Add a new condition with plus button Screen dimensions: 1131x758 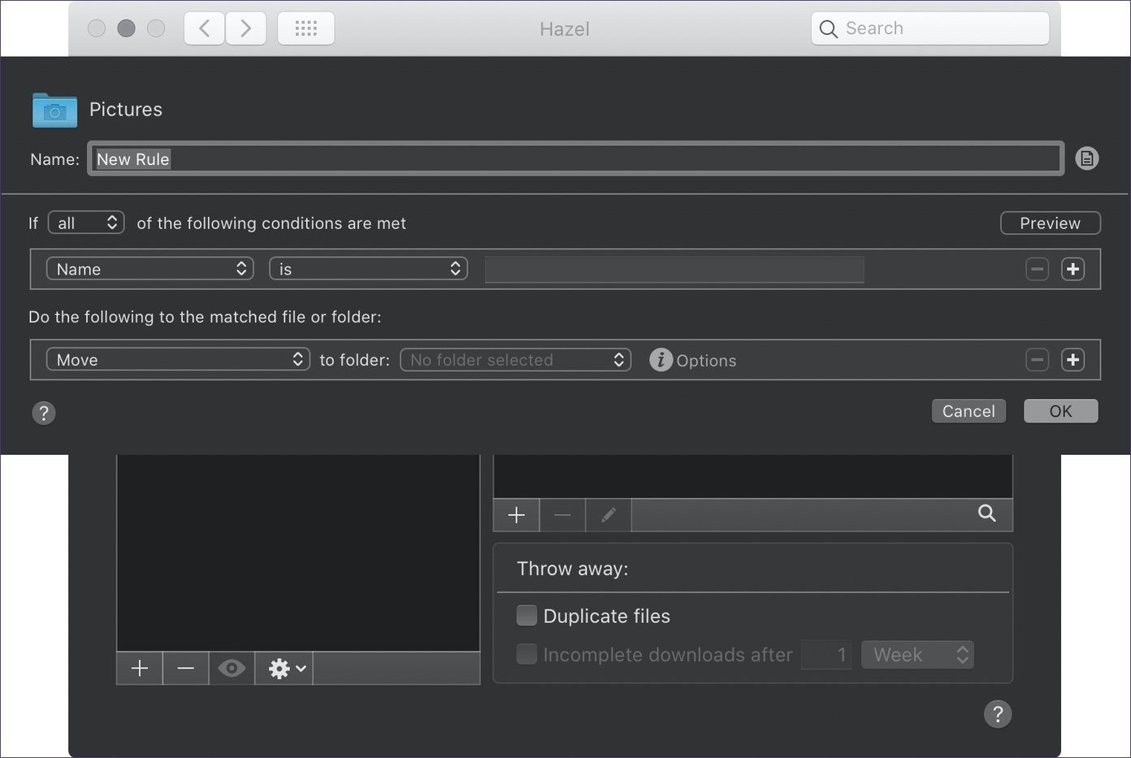[1072, 269]
